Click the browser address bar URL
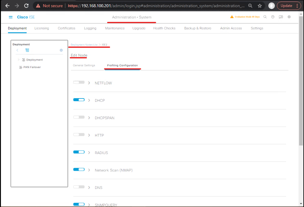 pyautogui.click(x=156, y=6)
